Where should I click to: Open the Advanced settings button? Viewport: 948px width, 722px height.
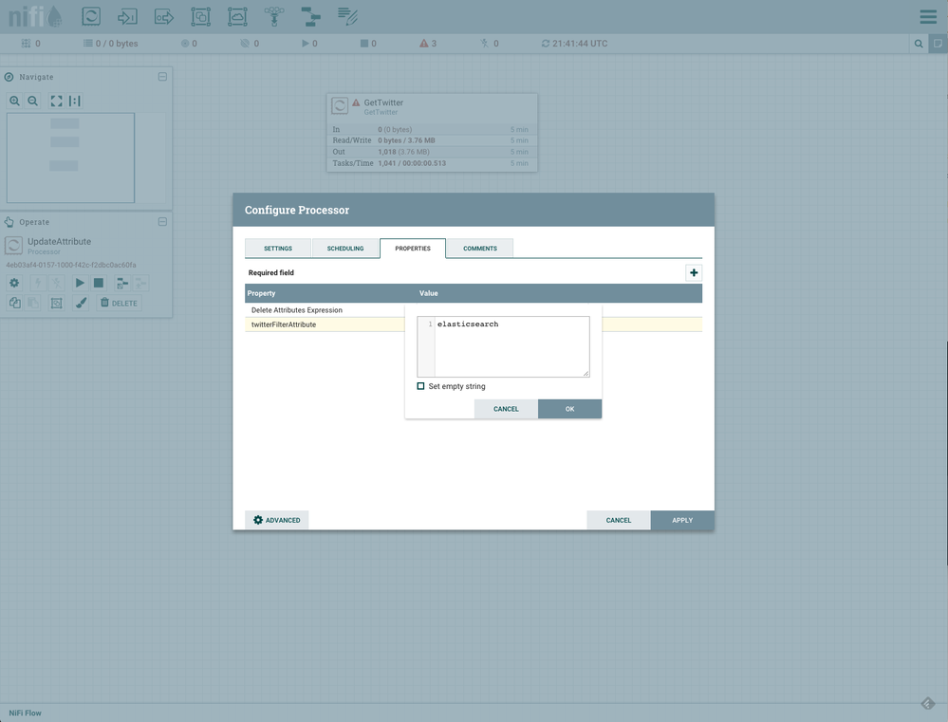click(x=277, y=520)
